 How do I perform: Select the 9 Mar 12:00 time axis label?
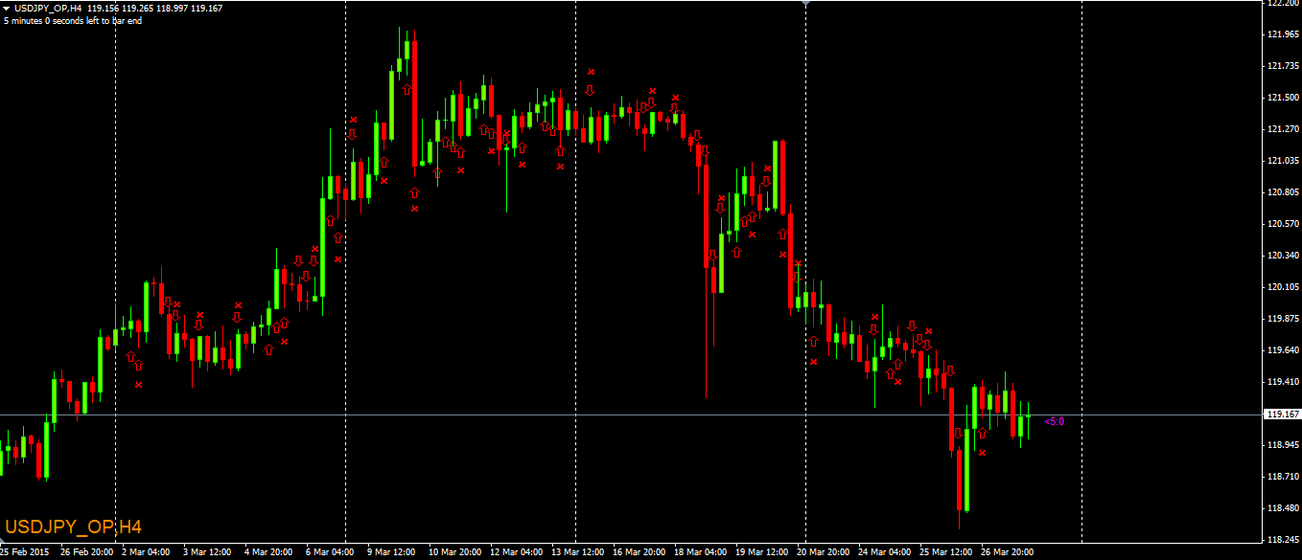(391, 552)
